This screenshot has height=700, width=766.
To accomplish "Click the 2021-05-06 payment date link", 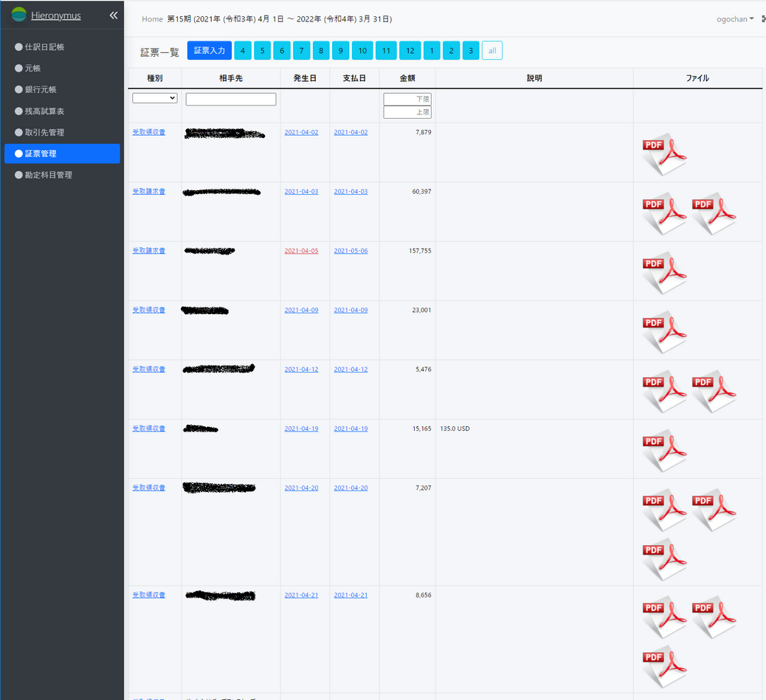I will pos(351,251).
